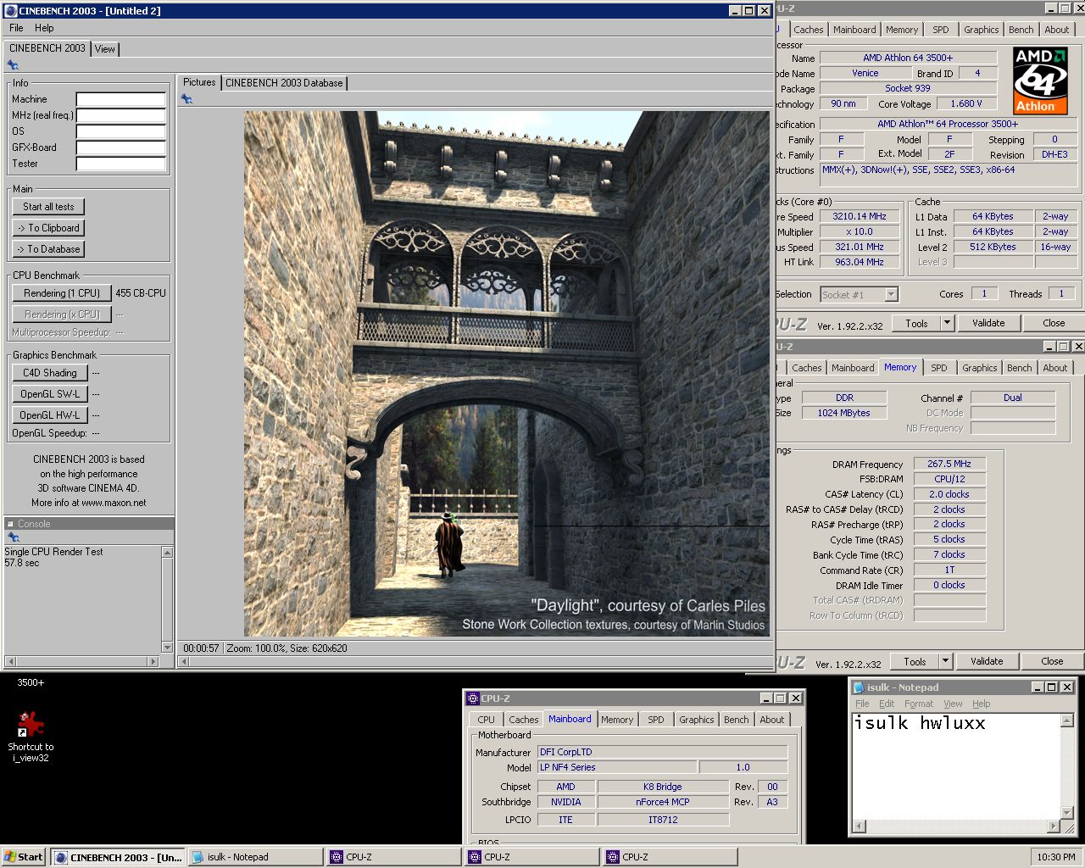Click the console vertical scrollbar up arrow
The width and height of the screenshot is (1085, 868).
point(167,553)
